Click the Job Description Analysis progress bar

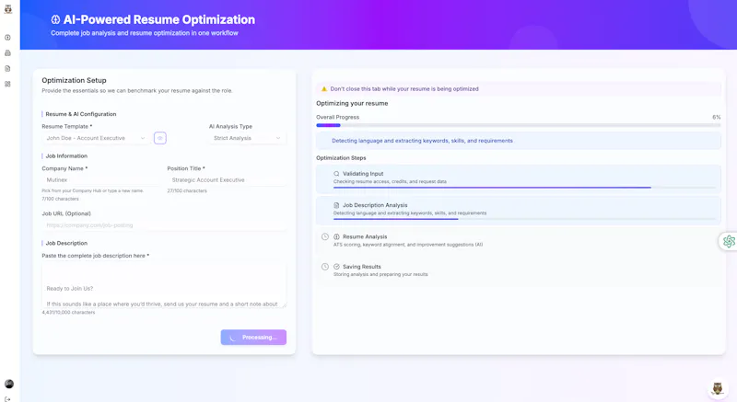pos(524,219)
